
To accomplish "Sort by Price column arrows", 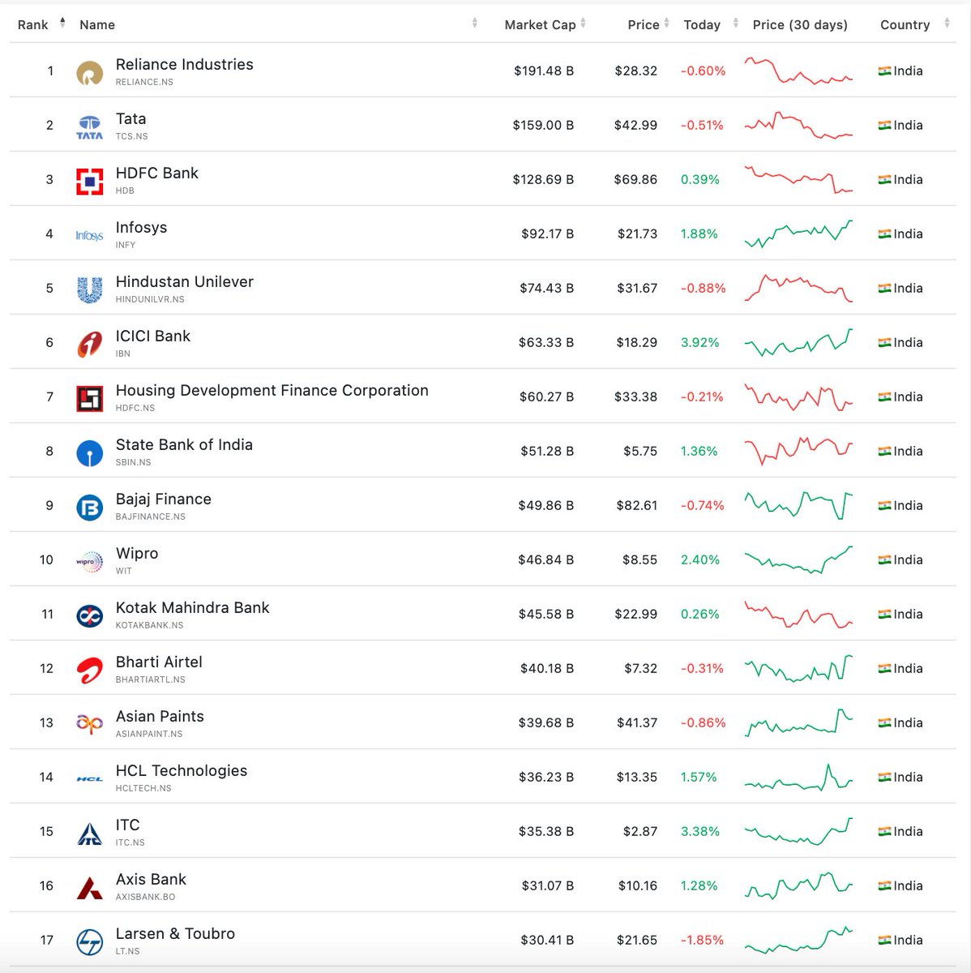I will [667, 24].
